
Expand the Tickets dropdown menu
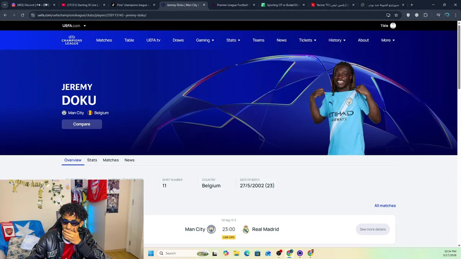[308, 40]
